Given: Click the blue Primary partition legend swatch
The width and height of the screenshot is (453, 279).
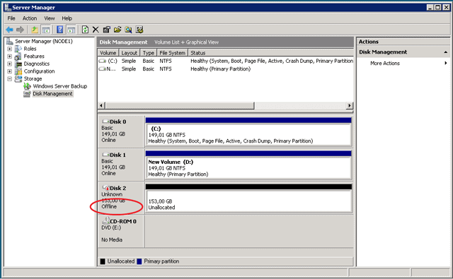Looking at the screenshot, I should pos(139,261).
